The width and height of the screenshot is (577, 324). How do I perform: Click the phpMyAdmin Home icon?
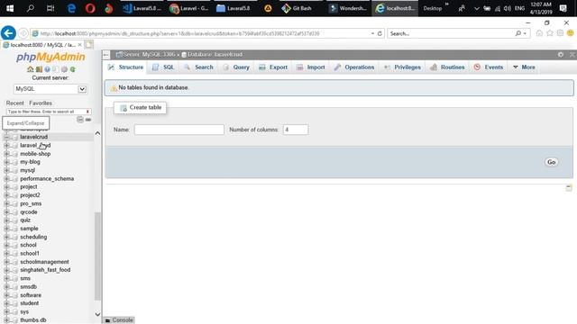tap(30, 69)
